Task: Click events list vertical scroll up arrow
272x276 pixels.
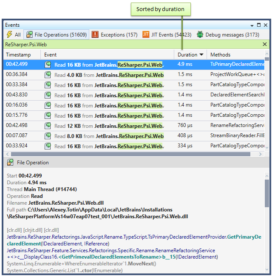Action: tap(267, 54)
